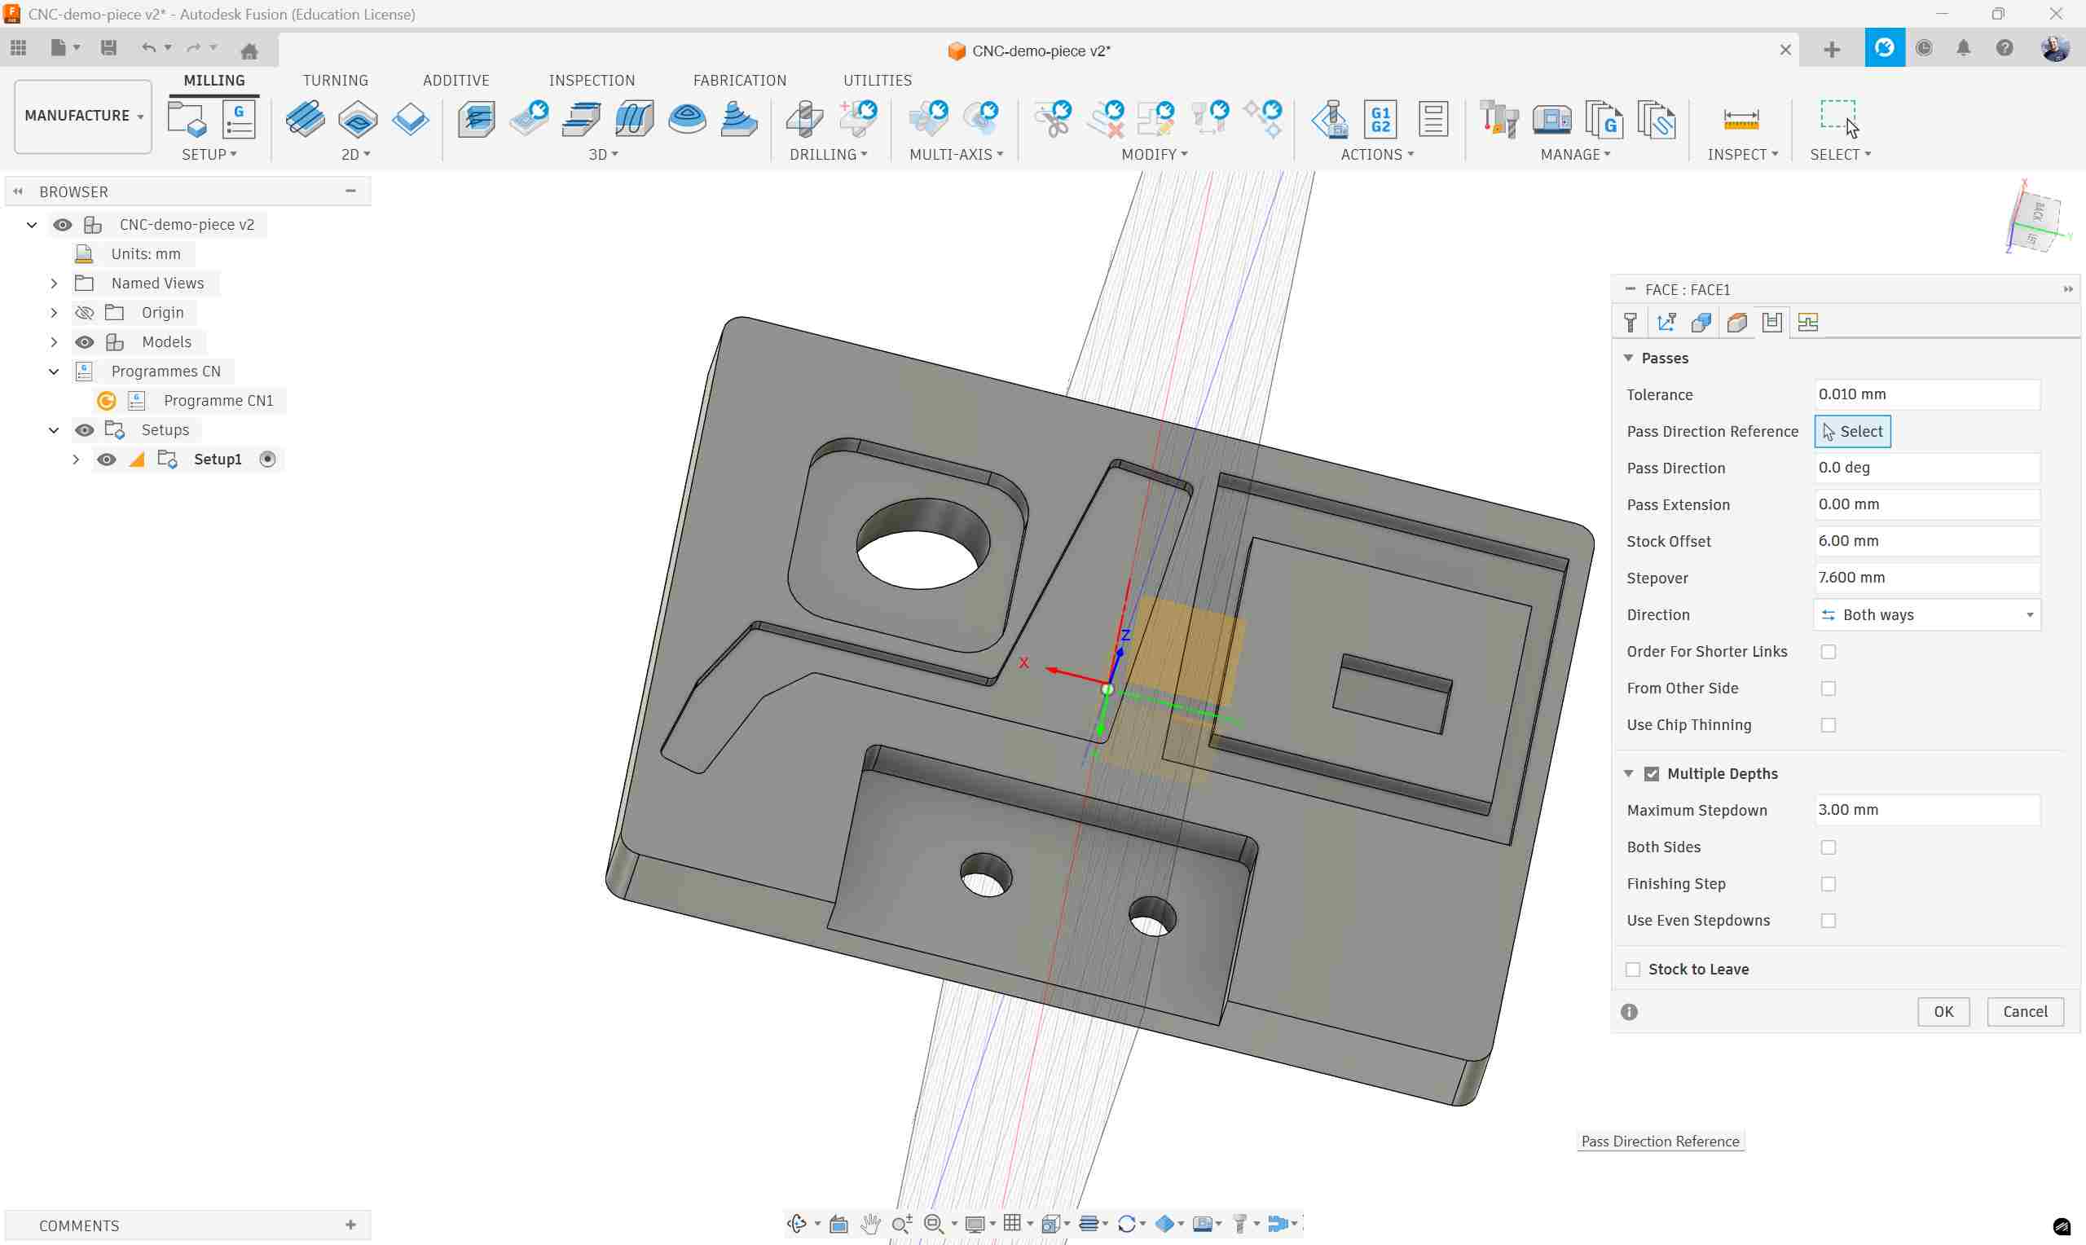Click the New Setup icon
2086x1245 pixels.
coord(187,119)
